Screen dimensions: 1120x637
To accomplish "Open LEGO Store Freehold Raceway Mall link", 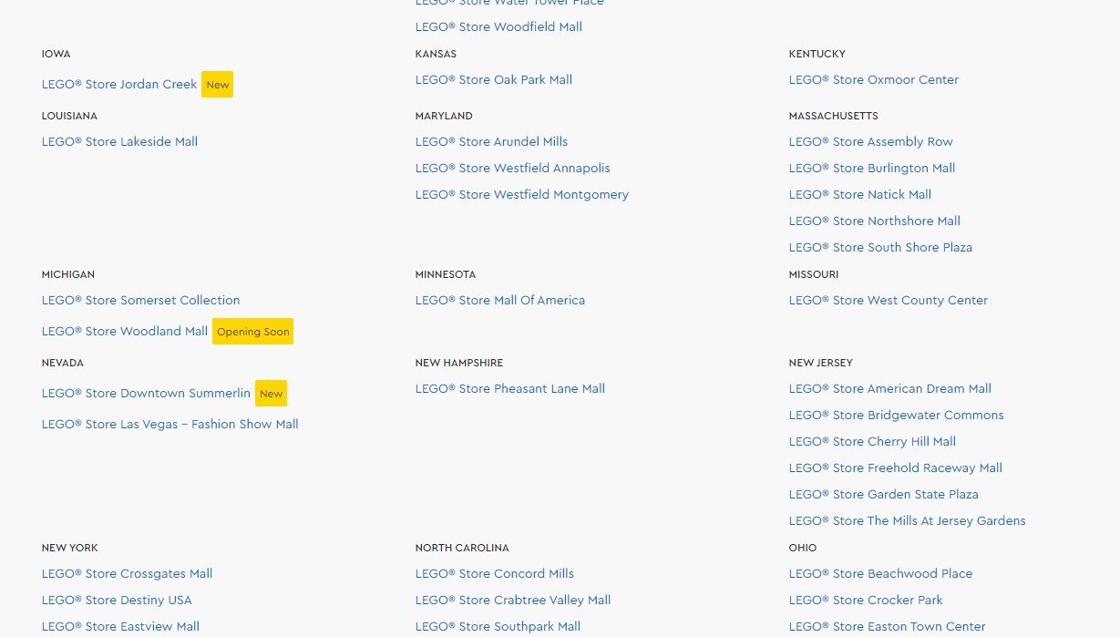I will point(896,467).
